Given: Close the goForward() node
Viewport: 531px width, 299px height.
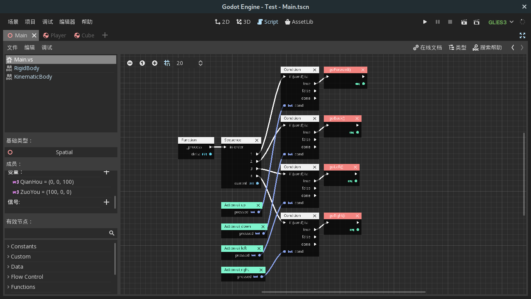Looking at the screenshot, I should click(x=363, y=70).
